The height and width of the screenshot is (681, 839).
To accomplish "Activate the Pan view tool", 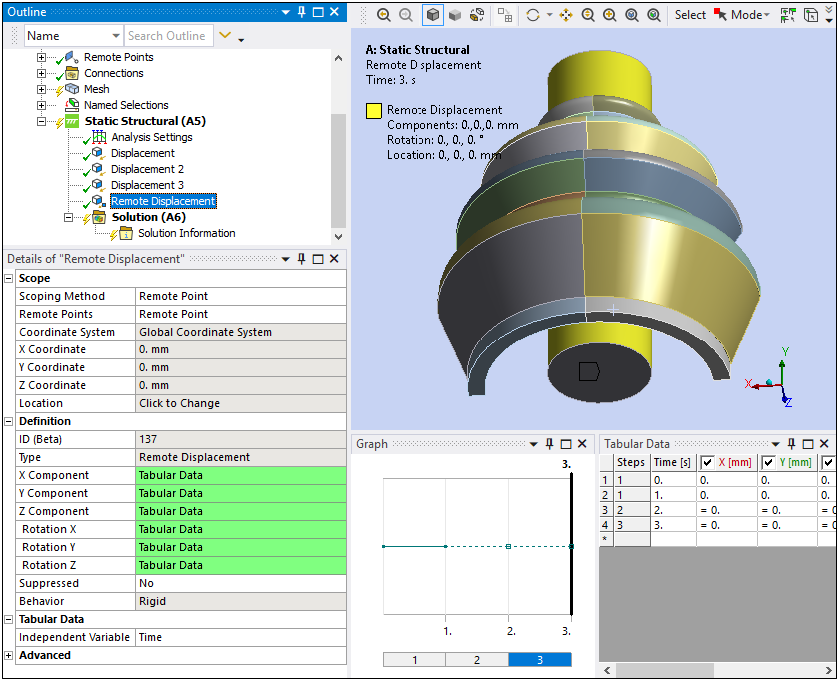I will (x=566, y=15).
